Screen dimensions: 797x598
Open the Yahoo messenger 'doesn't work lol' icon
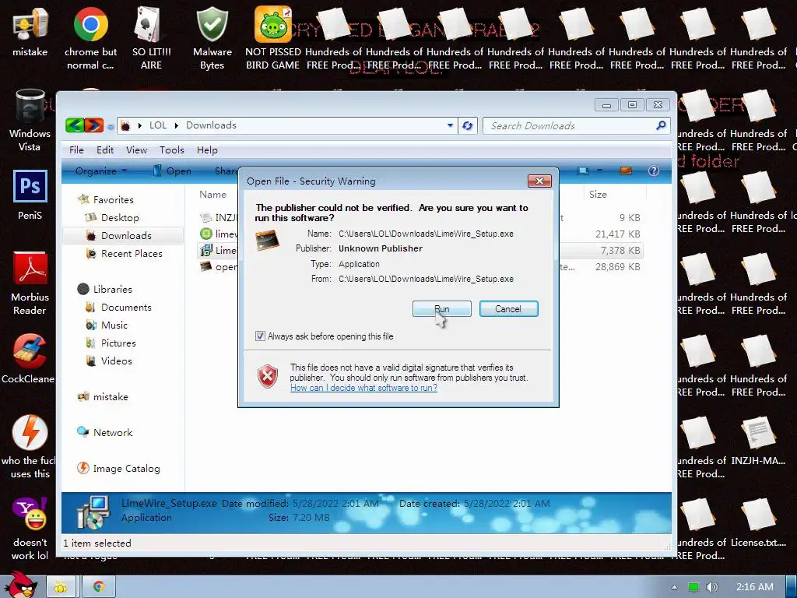(30, 529)
